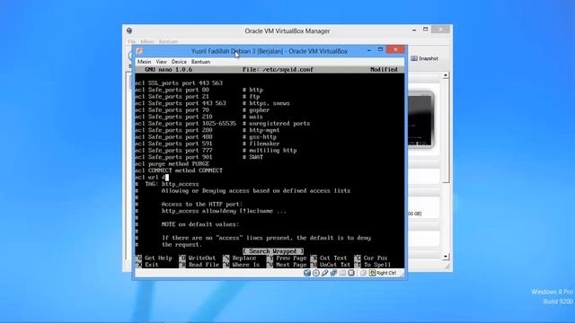Click the 'acl Safe_ports port 901' line
The image size is (575, 323).
[x=173, y=157]
